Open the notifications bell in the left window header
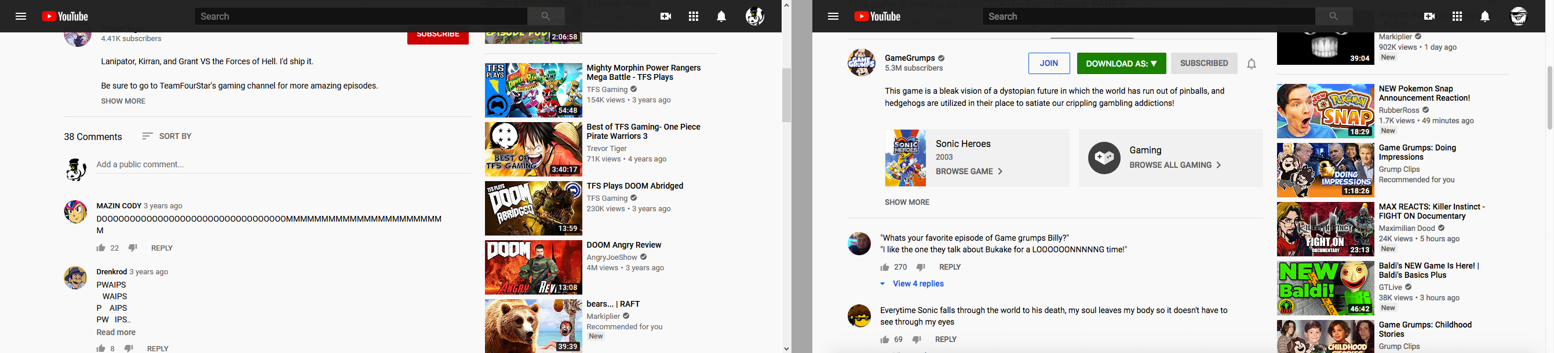The width and height of the screenshot is (1554, 353). tap(721, 16)
